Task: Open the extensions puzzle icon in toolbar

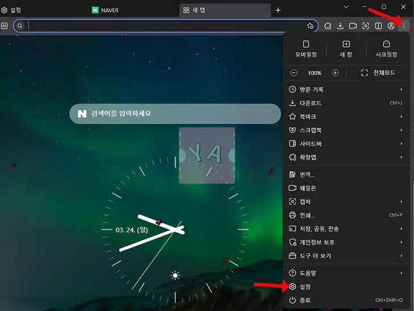Action: 328,25
